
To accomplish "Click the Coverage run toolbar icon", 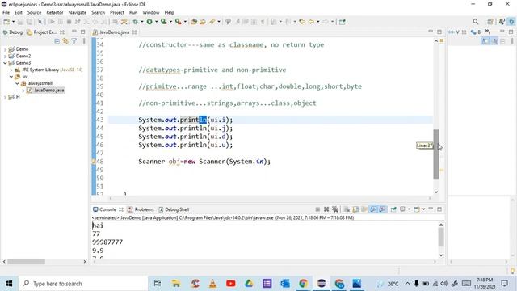I will [x=163, y=22].
